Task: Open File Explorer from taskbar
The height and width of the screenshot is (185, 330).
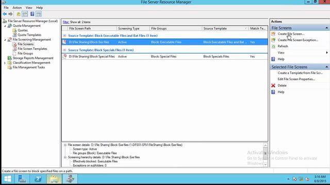Action: coord(54,179)
